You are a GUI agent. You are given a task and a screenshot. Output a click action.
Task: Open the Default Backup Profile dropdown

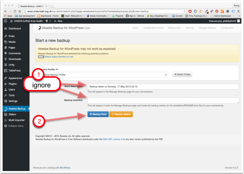click(x=104, y=75)
